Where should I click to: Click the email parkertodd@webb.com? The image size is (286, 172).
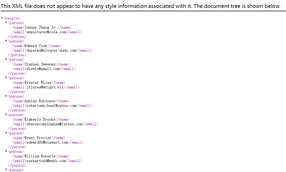pos(46,161)
